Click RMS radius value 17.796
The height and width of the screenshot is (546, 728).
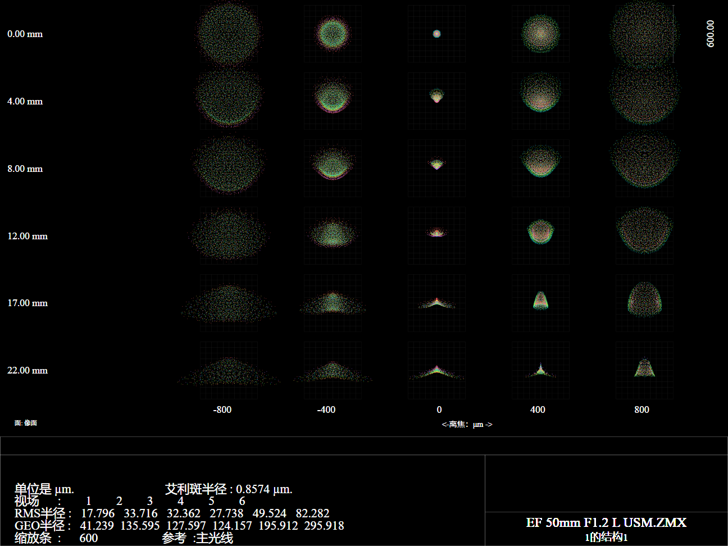[98, 513]
